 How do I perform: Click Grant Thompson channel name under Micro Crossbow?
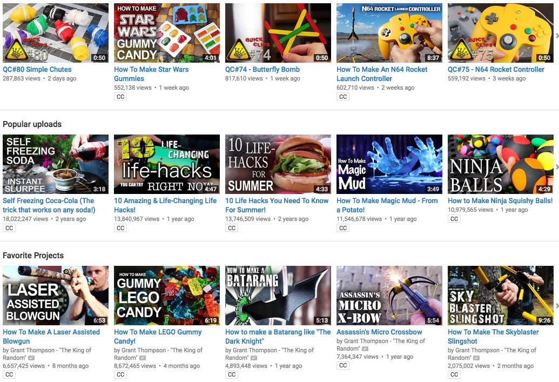(381, 345)
